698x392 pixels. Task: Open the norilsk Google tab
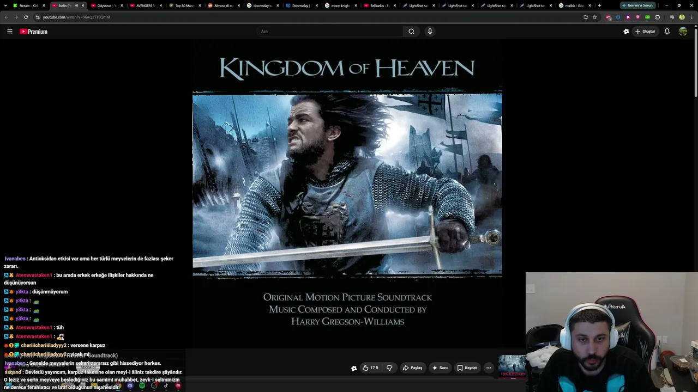point(575,5)
